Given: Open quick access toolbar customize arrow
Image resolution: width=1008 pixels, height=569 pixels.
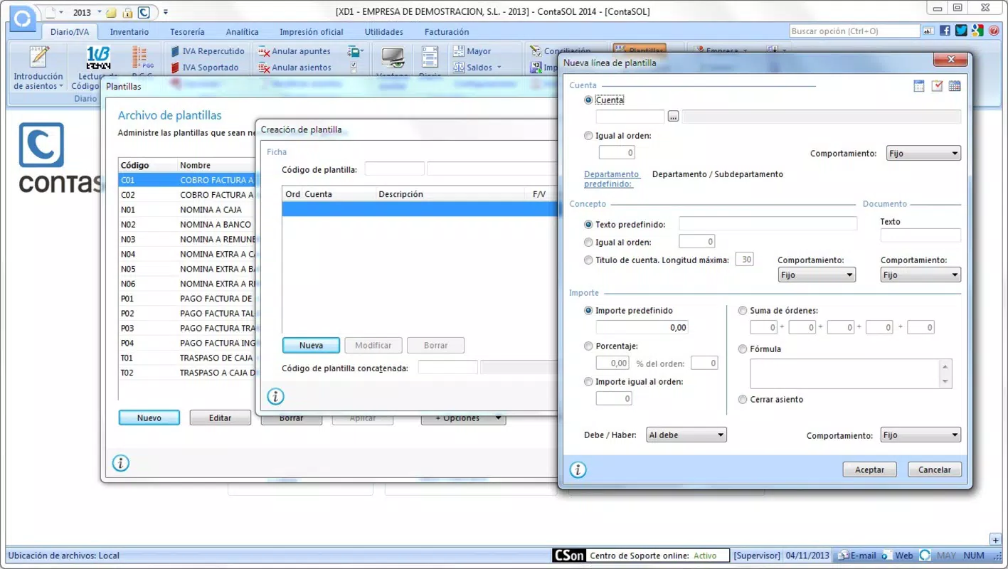Looking at the screenshot, I should point(166,13).
